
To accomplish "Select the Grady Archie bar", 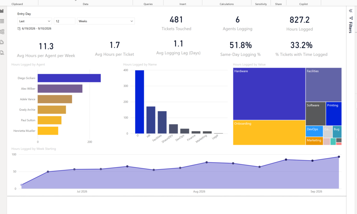I will pyautogui.click(x=52, y=110).
